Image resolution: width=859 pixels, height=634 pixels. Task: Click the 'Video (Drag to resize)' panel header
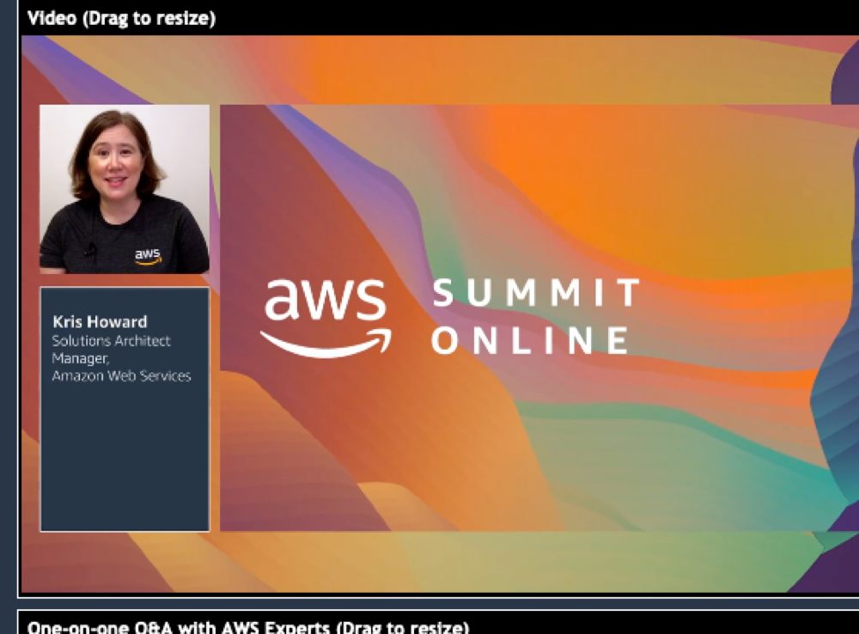(121, 19)
